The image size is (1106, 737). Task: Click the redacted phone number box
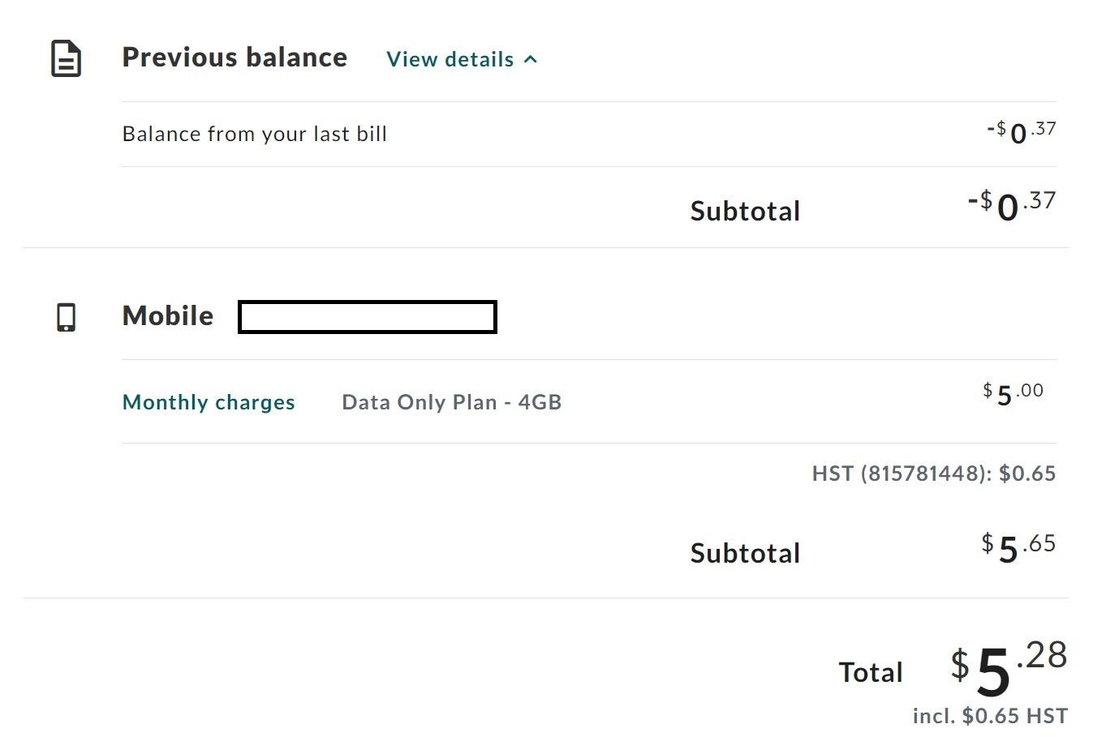[x=367, y=316]
